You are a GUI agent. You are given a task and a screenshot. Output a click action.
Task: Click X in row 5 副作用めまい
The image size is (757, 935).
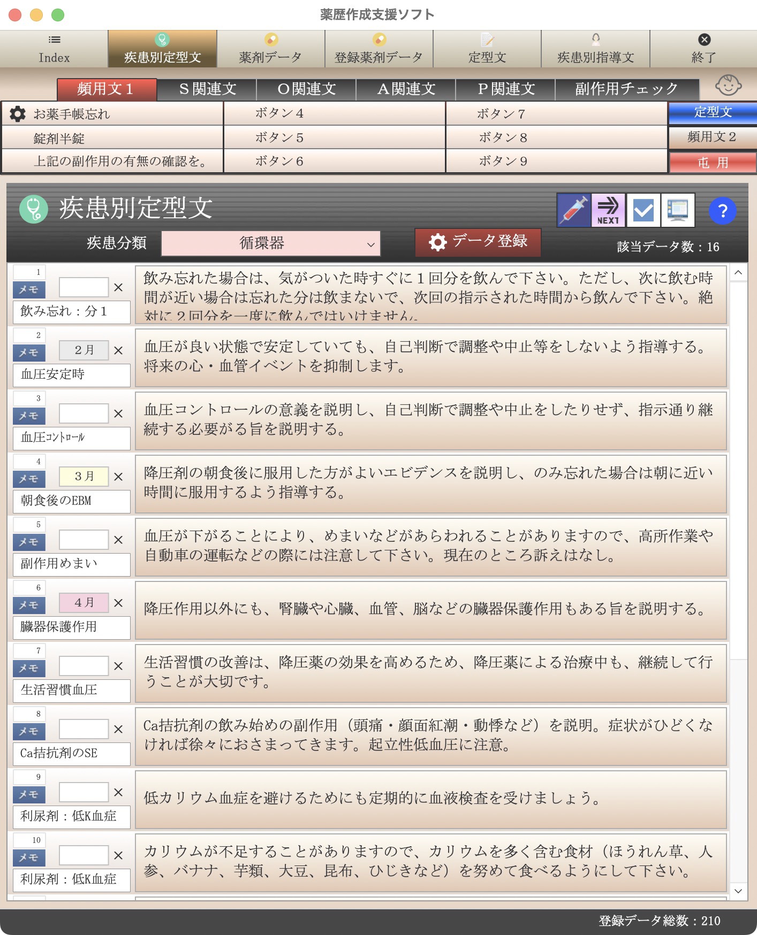click(x=118, y=540)
